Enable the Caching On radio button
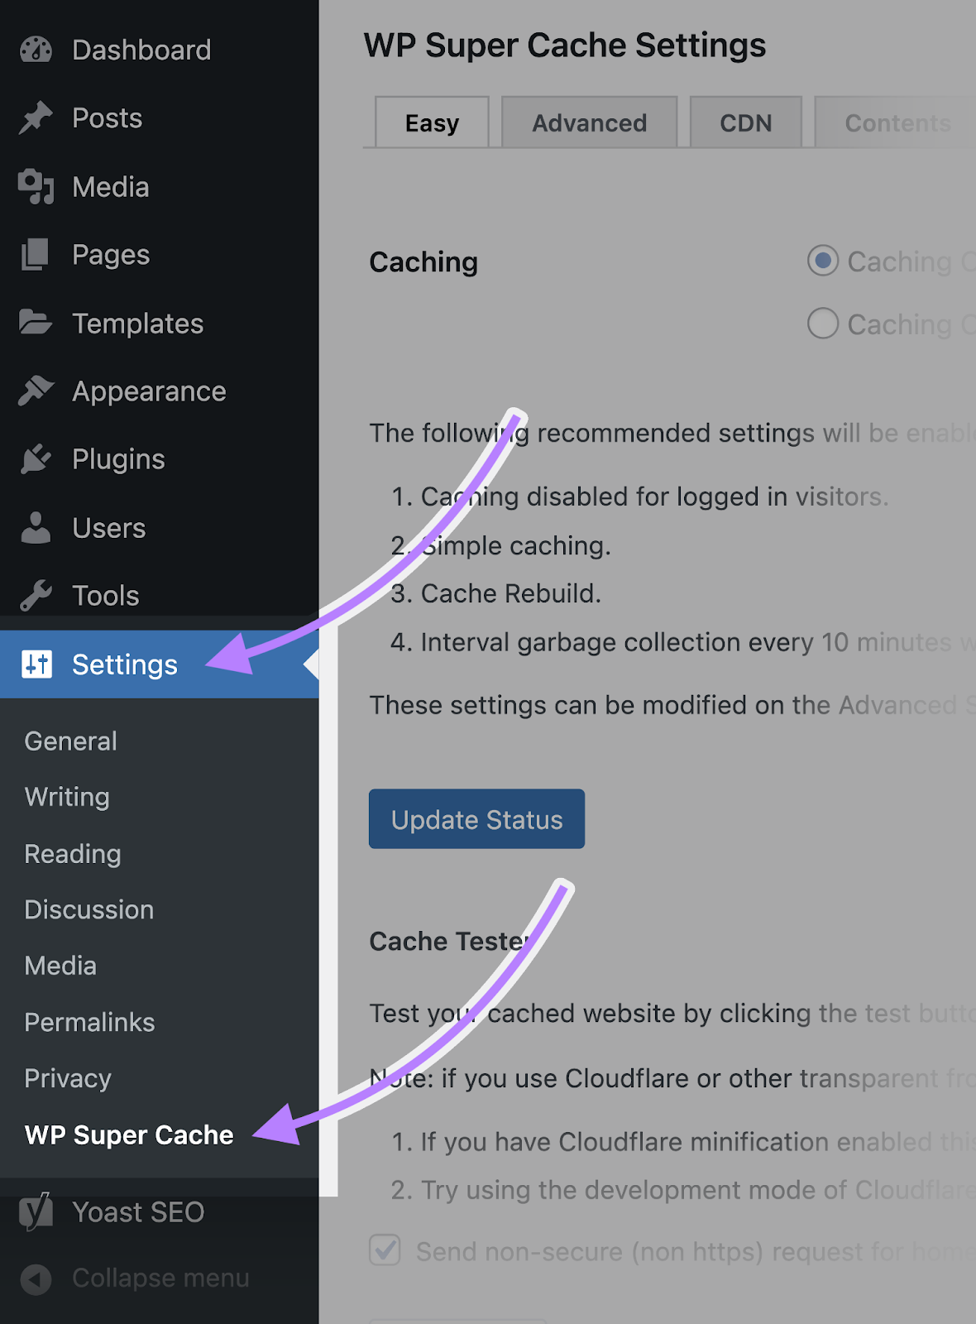 (x=822, y=261)
